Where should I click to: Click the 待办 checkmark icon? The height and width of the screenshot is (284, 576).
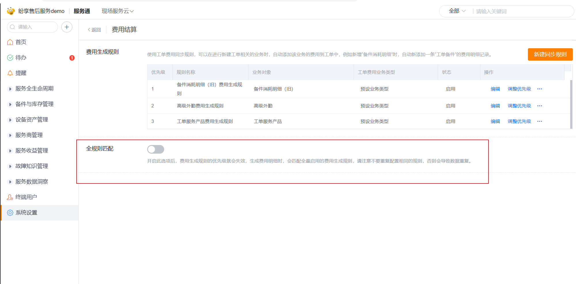coord(10,57)
